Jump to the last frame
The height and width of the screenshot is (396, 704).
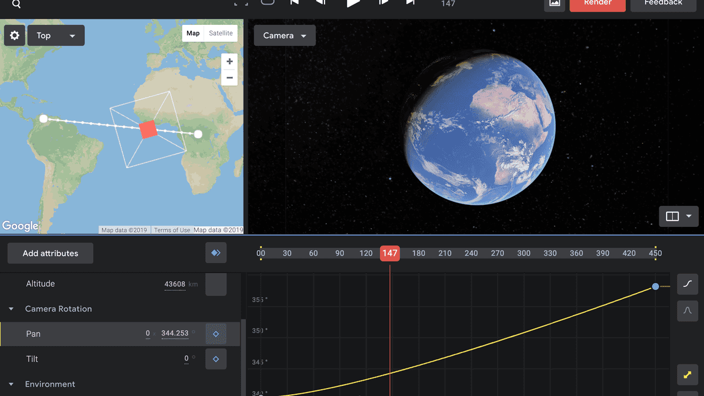(411, 2)
